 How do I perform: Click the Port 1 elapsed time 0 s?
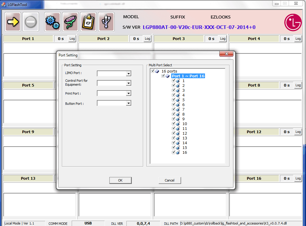point(61,39)
